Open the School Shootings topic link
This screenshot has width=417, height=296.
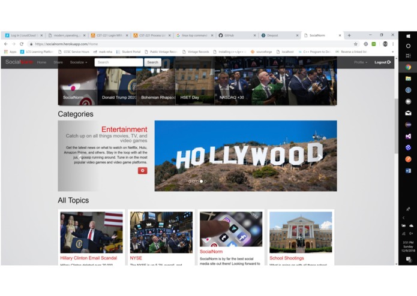coord(287,258)
